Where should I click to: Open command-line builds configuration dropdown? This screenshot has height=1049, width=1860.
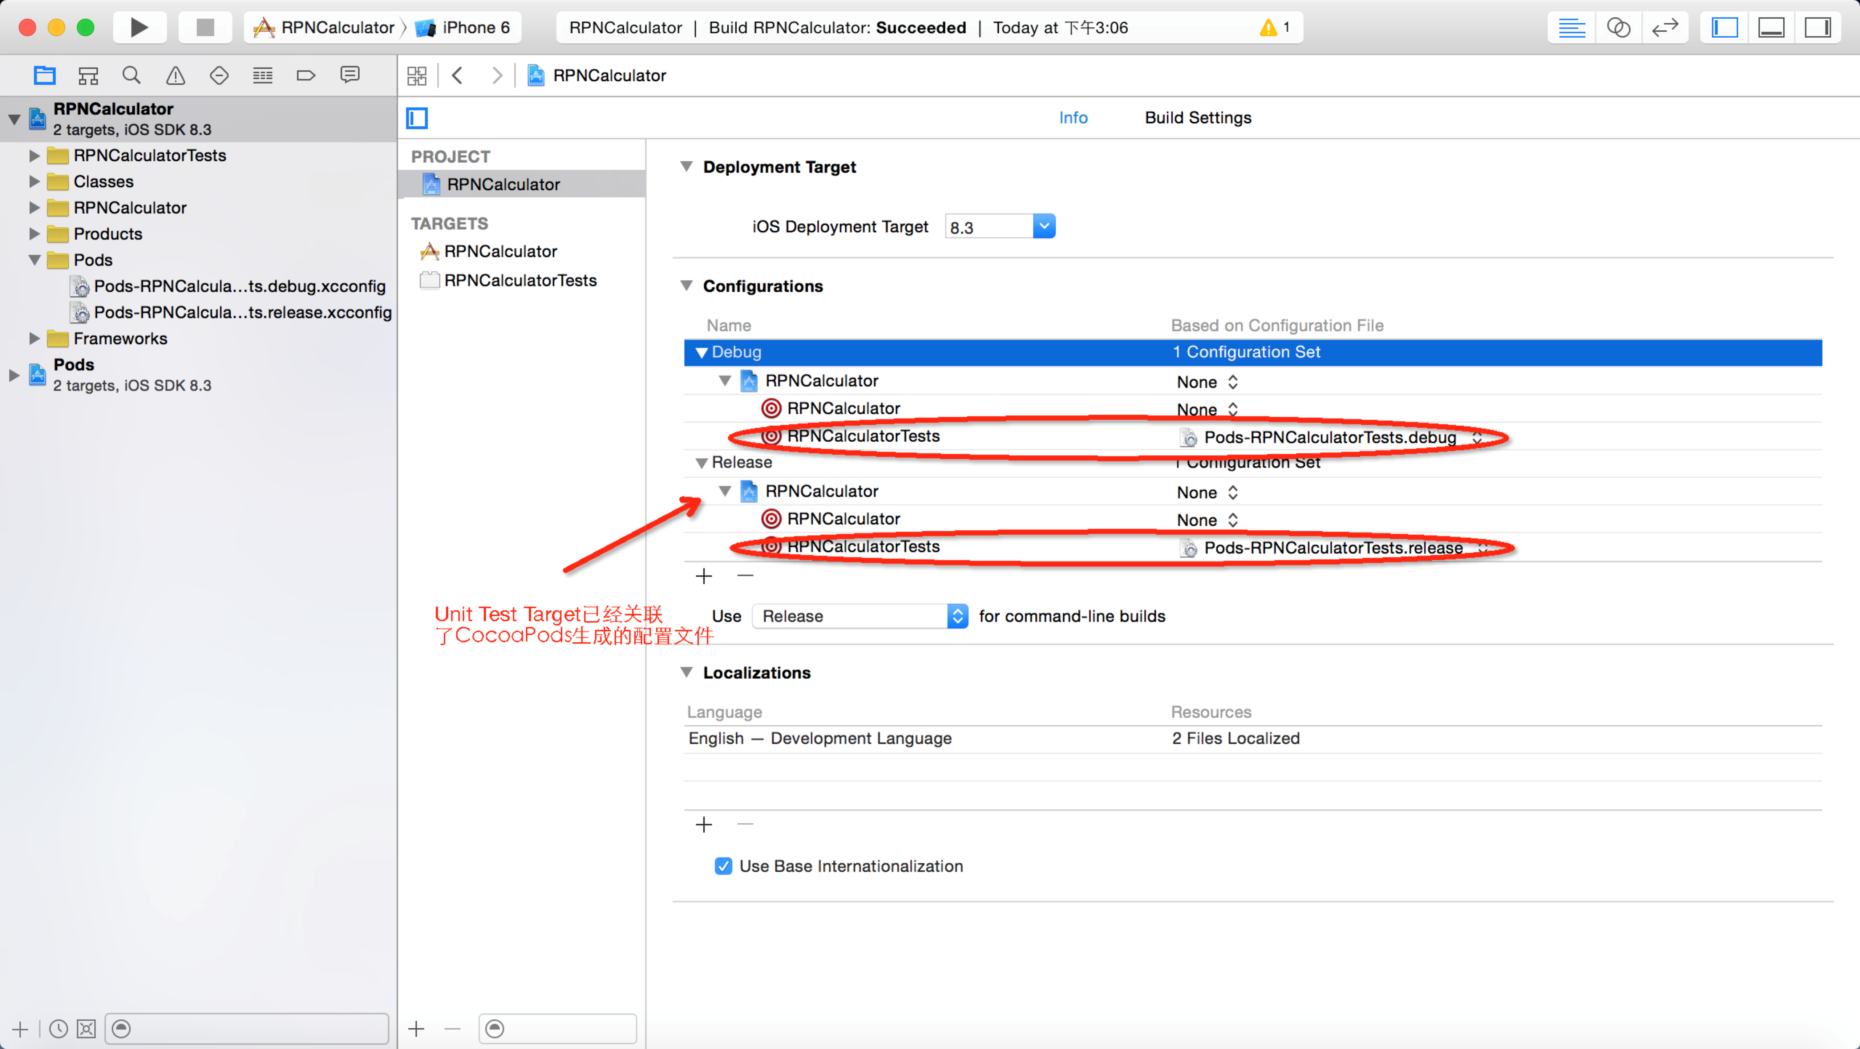coord(860,616)
